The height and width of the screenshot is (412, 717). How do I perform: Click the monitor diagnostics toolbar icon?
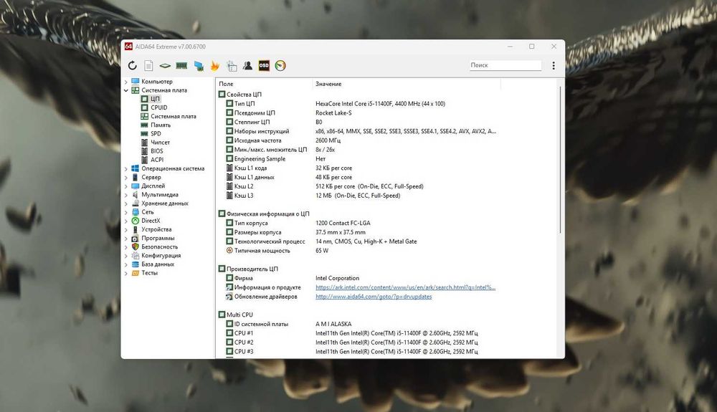point(199,66)
